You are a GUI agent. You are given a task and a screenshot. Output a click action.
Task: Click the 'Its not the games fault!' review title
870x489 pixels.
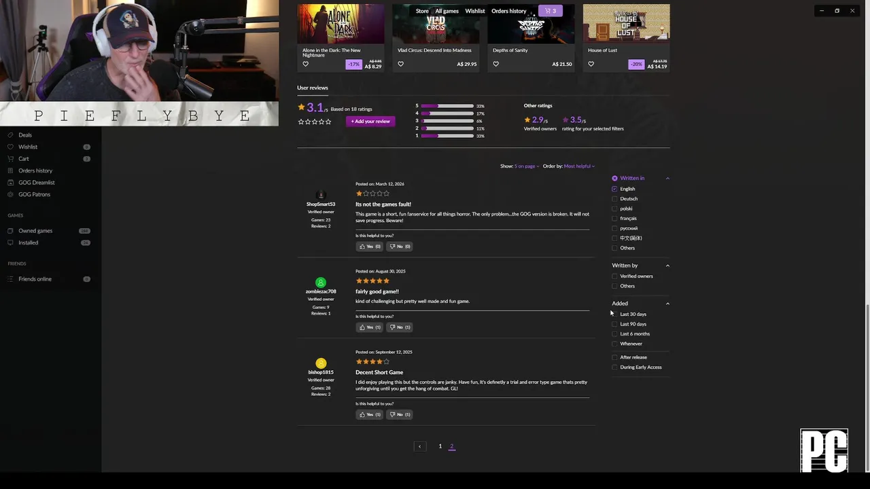[383, 204]
